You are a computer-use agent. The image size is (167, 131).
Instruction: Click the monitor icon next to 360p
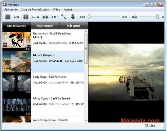[x=146, y=126]
